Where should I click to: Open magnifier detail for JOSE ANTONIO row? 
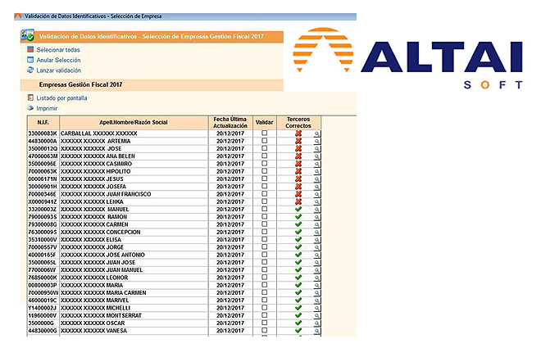click(x=316, y=255)
